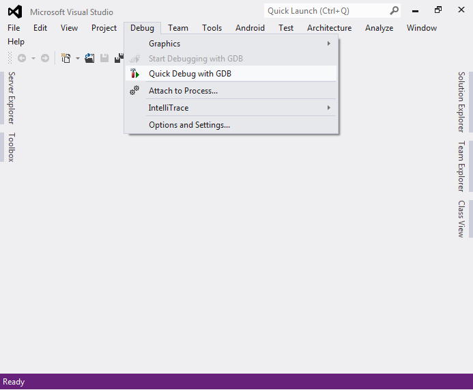This screenshot has width=473, height=390.
Task: Select the IntelliTrace menu entry
Action: coord(231,108)
